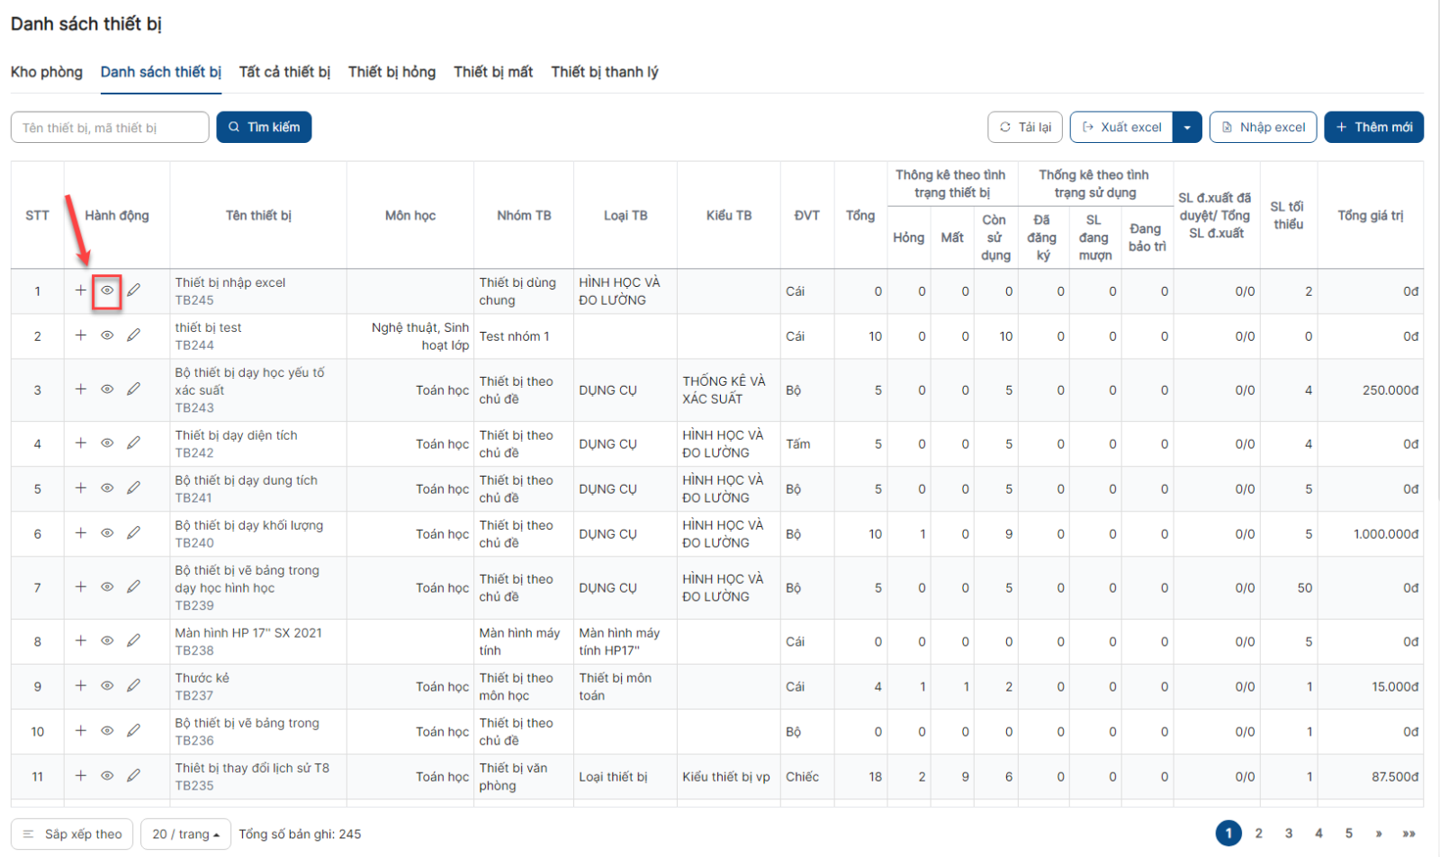Click the Tải lại reload button
1440x857 pixels.
[1025, 128]
